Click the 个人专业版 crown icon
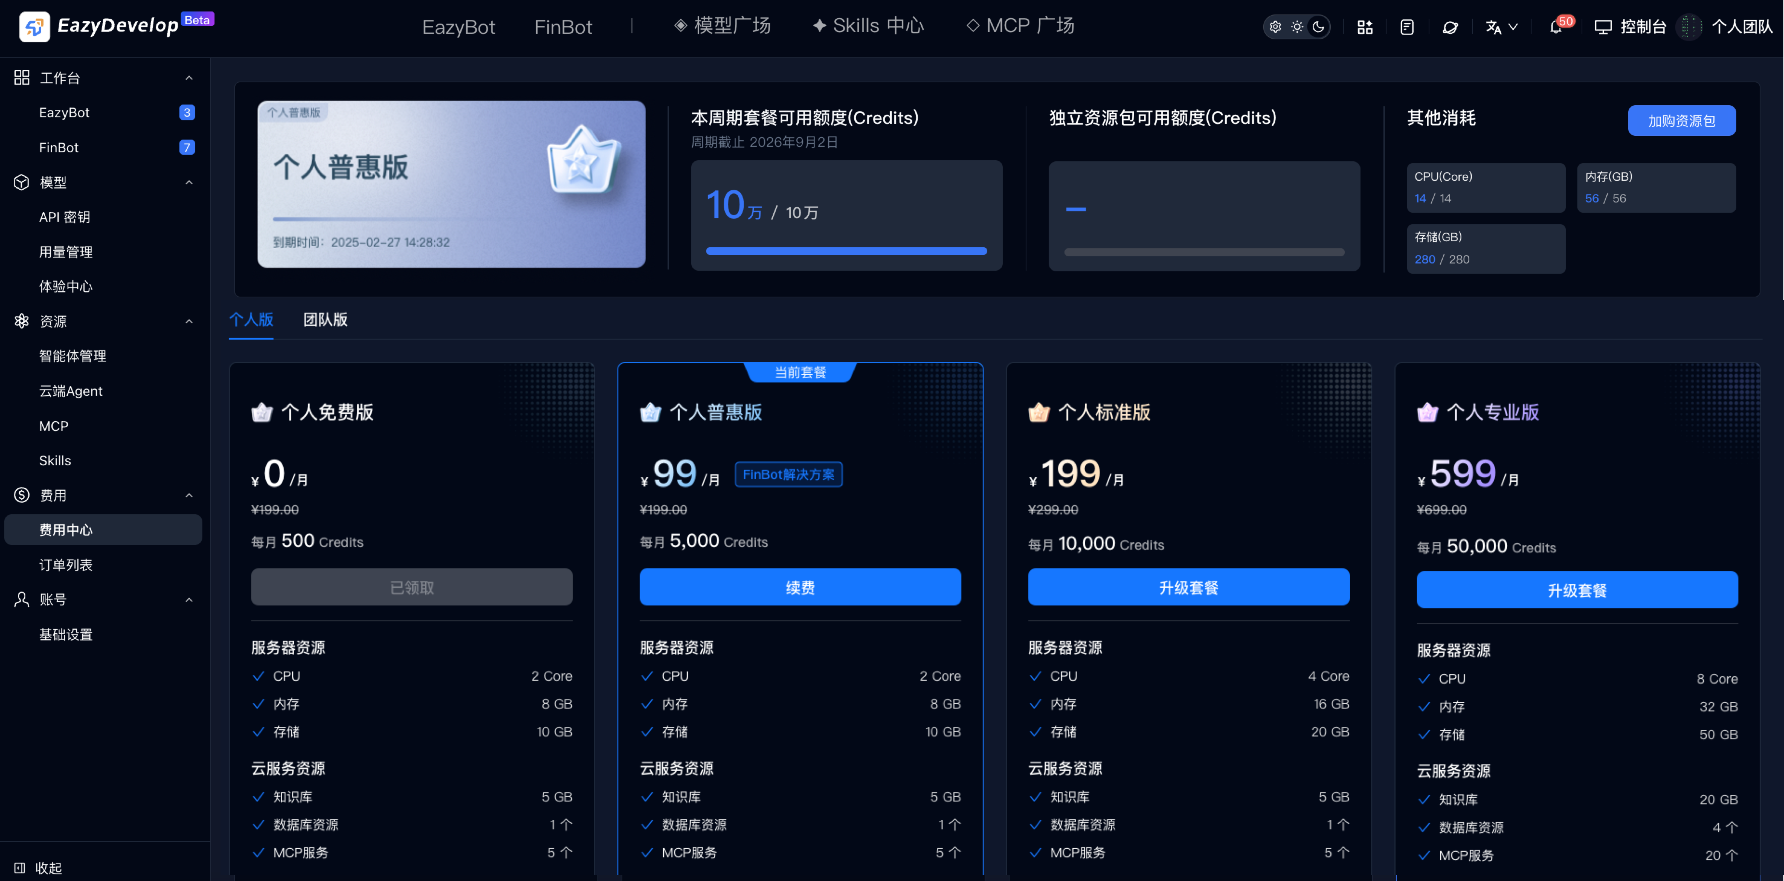The image size is (1784, 881). pos(1427,412)
